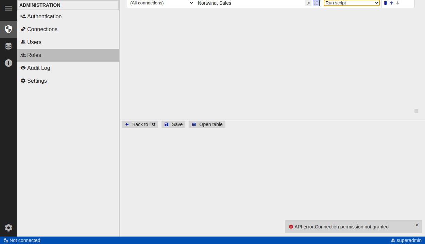425x244 pixels.
Task: Select the administration shield icon
Action: click(8, 29)
